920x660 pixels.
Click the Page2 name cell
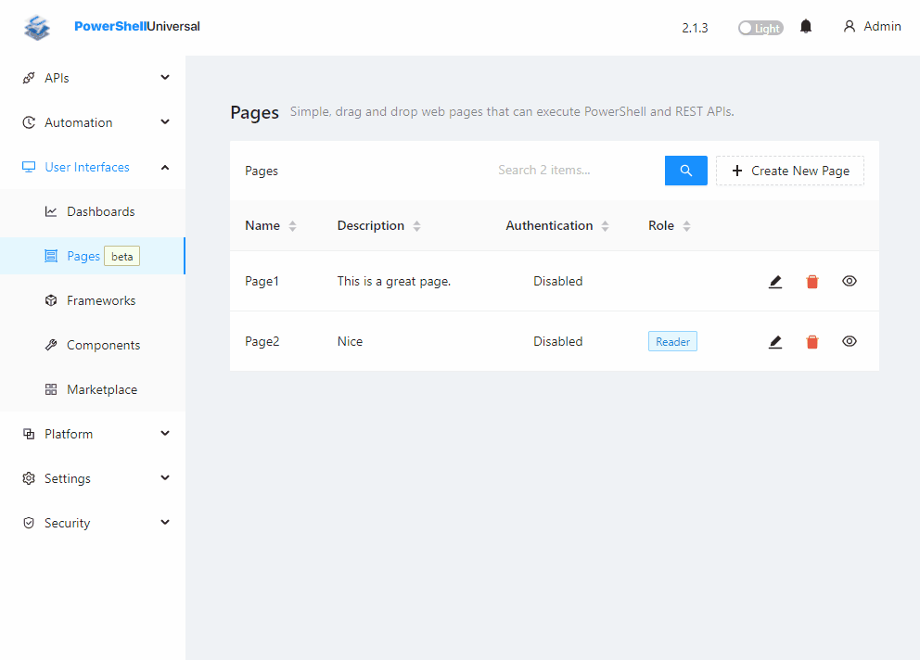pos(262,341)
